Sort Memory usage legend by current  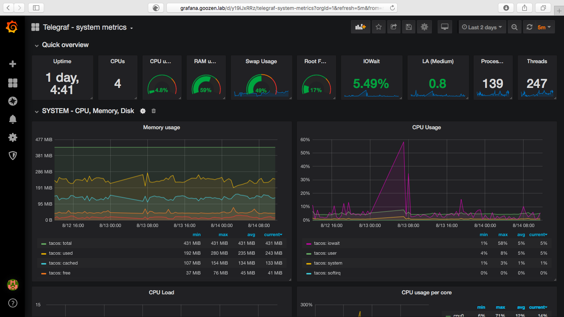[273, 234]
